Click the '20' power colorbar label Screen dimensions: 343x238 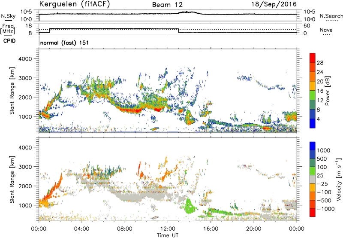tap(320, 82)
